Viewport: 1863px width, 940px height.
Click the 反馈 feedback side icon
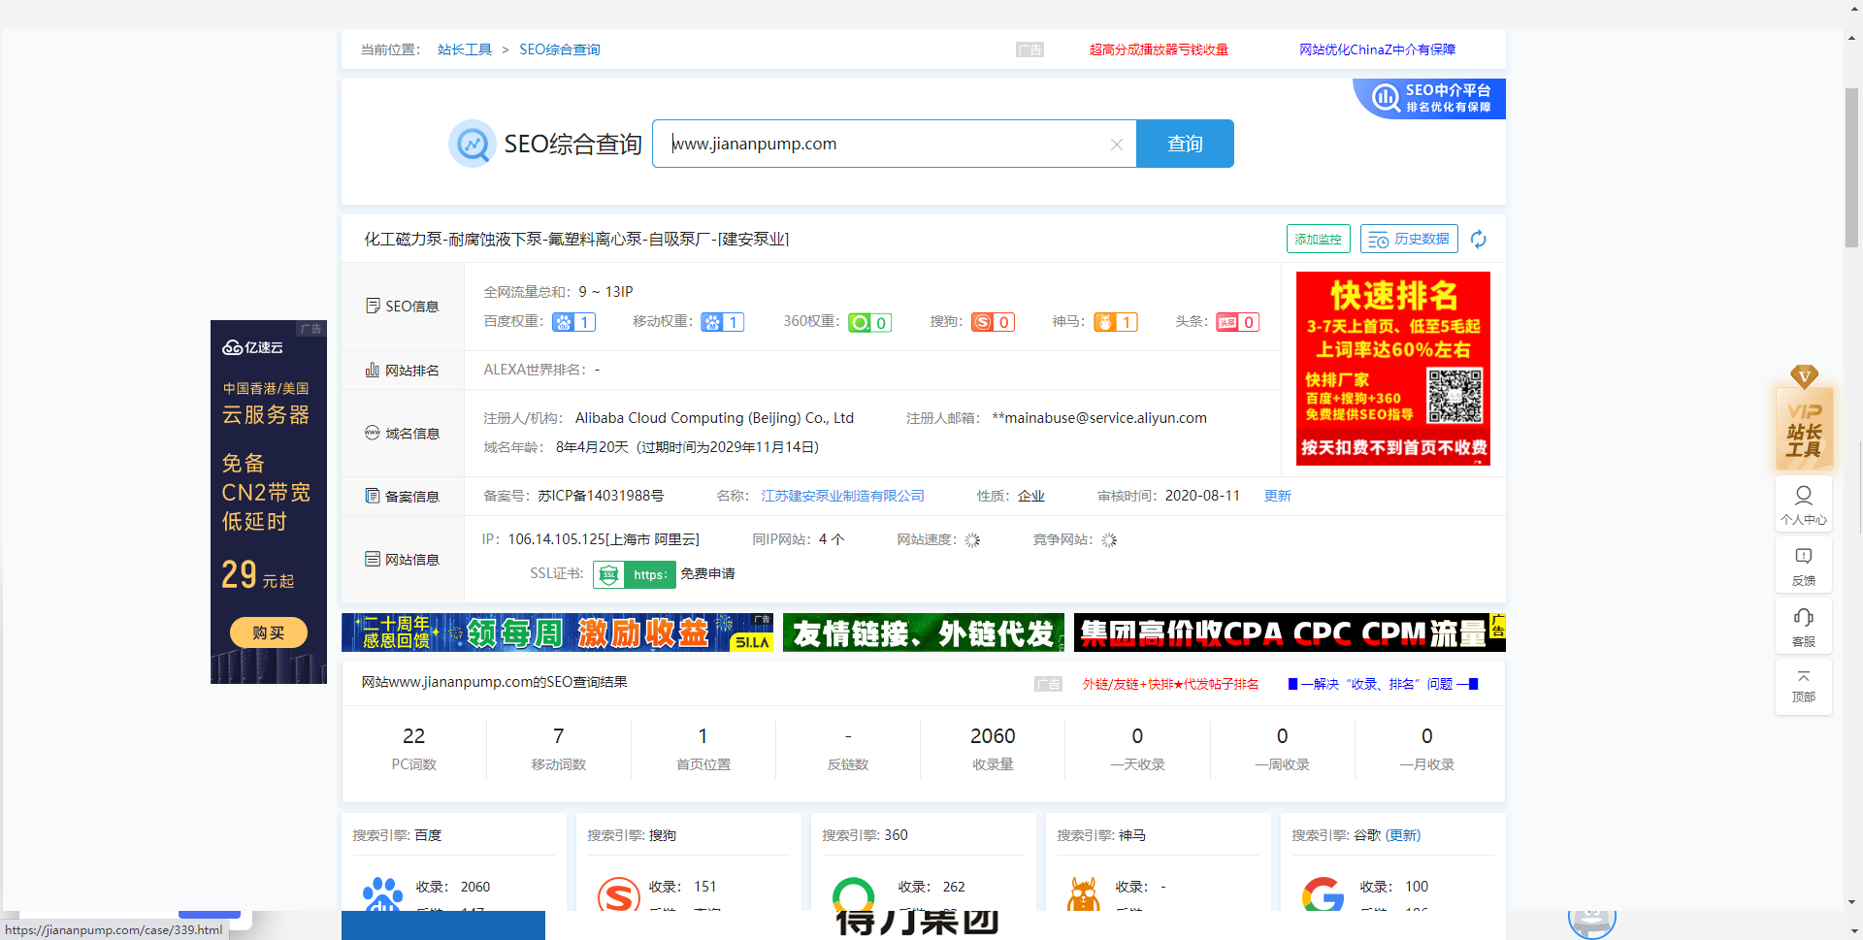(x=1804, y=567)
